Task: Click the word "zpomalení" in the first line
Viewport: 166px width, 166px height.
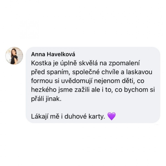Action: pyautogui.click(x=124, y=64)
